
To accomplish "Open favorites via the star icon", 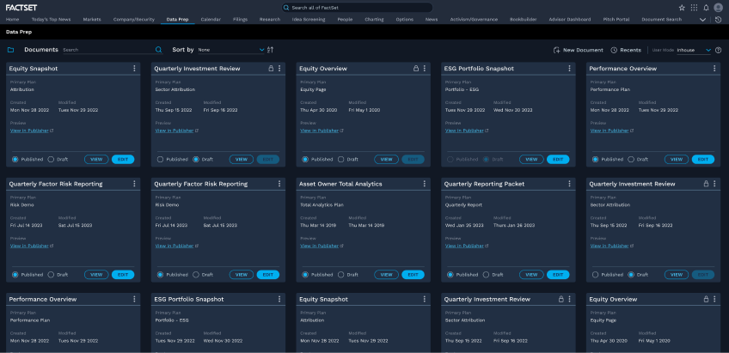I will point(682,8).
